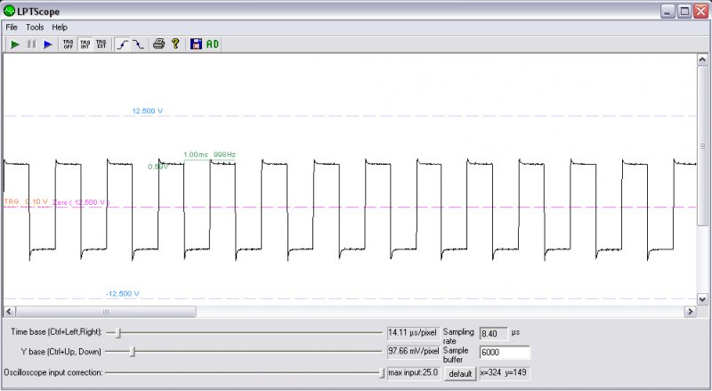Click the Zero ( 12.500 V ) label
The width and height of the screenshot is (712, 391).
pyautogui.click(x=81, y=202)
